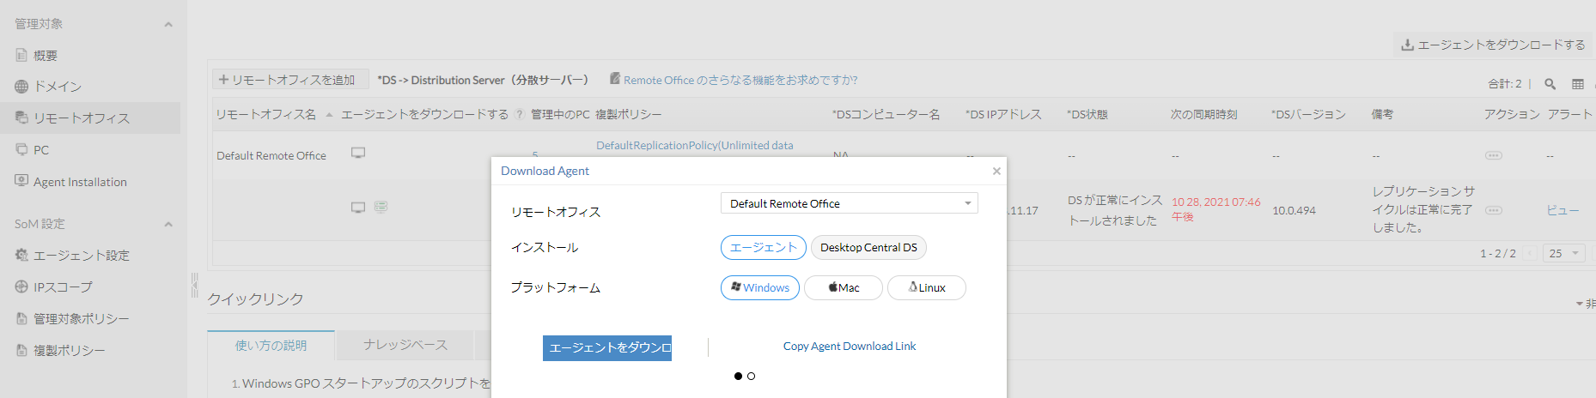Choose the Linux platform option

[927, 288]
